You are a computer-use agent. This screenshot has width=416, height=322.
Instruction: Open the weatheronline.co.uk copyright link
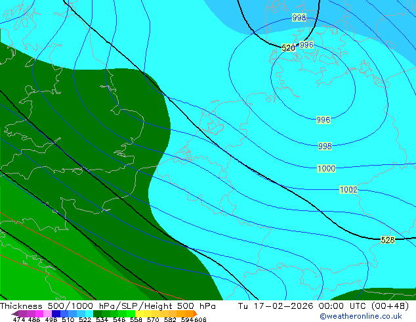click(361, 316)
